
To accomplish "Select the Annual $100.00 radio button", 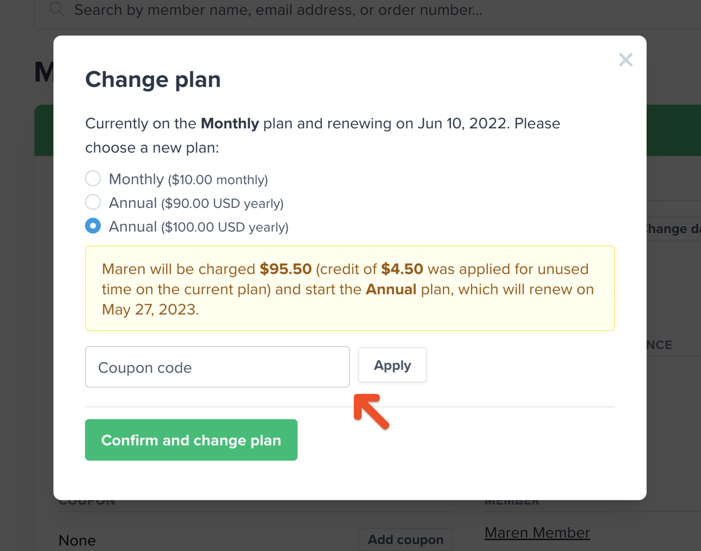I will click(93, 226).
